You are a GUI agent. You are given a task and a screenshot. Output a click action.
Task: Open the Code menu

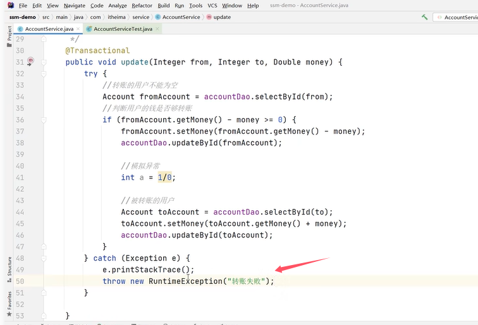(97, 6)
